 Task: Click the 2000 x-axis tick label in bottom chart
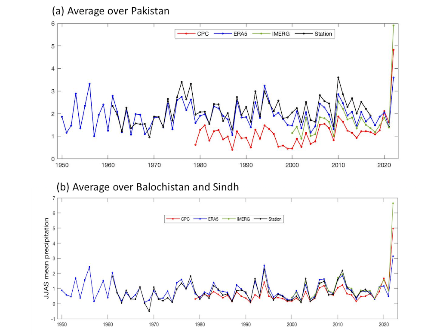pos(292,324)
